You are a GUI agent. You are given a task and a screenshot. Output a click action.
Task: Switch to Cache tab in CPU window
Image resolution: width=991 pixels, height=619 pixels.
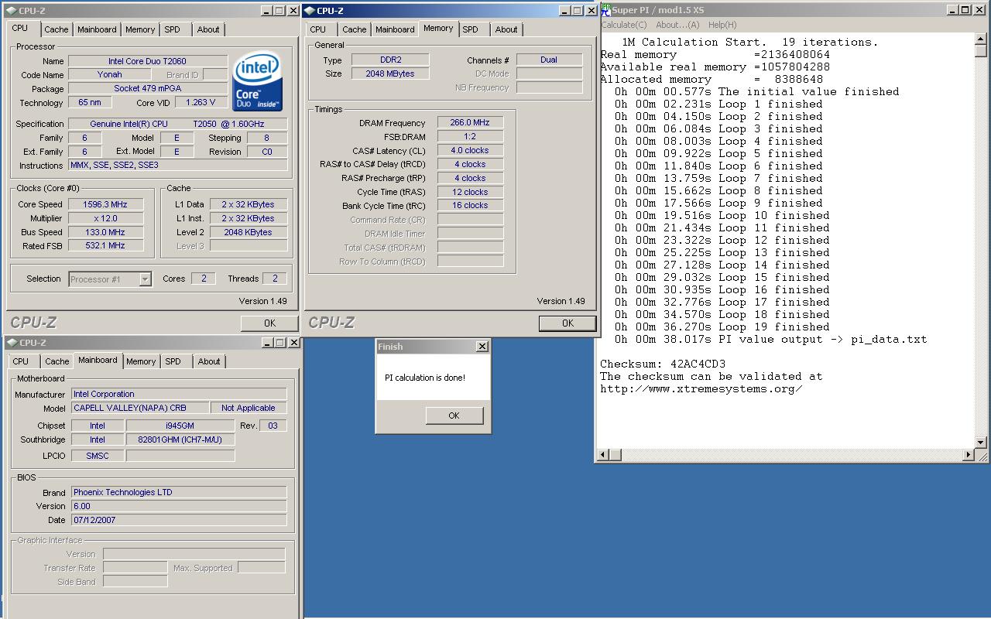[56, 29]
